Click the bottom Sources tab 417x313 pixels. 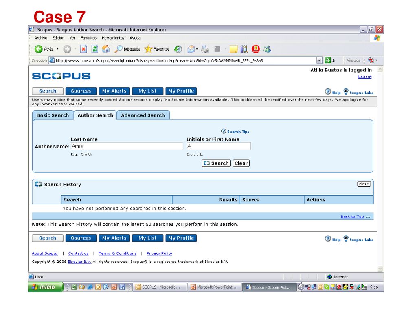(x=81, y=238)
